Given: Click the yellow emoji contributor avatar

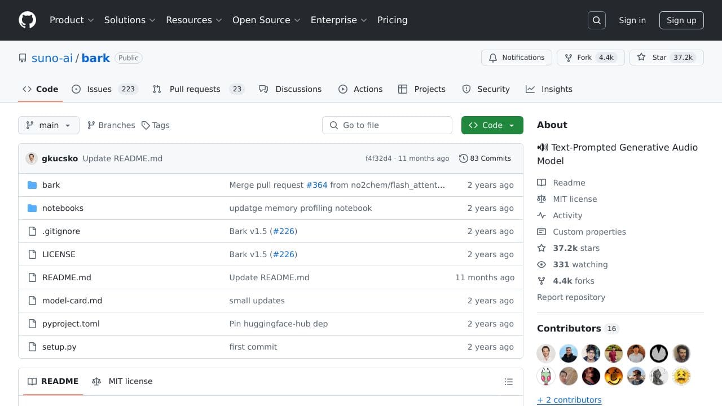Looking at the screenshot, I should point(681,376).
